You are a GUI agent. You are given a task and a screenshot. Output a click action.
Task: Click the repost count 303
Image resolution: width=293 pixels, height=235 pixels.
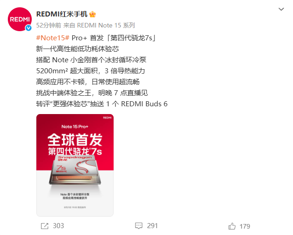(58, 226)
